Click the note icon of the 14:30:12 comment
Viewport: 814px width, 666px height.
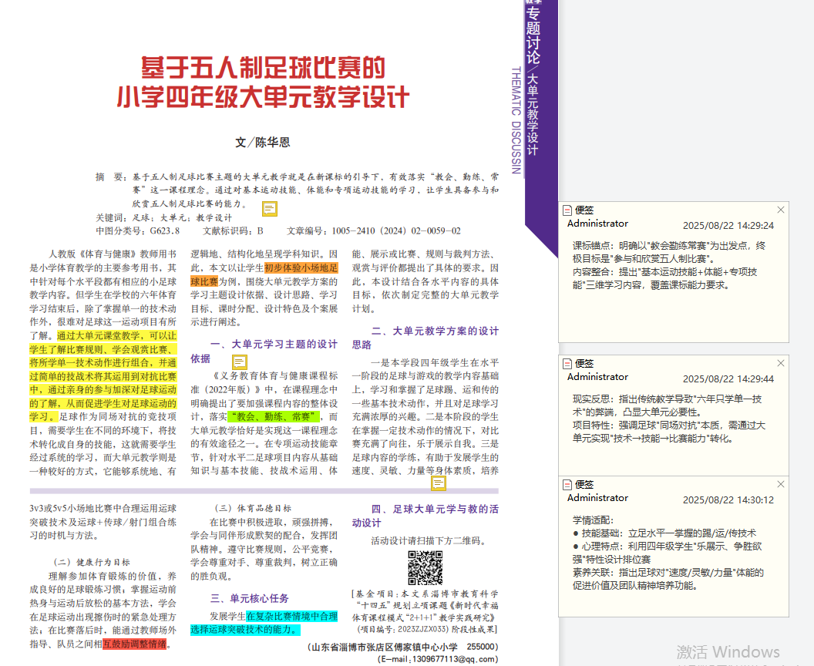click(567, 485)
